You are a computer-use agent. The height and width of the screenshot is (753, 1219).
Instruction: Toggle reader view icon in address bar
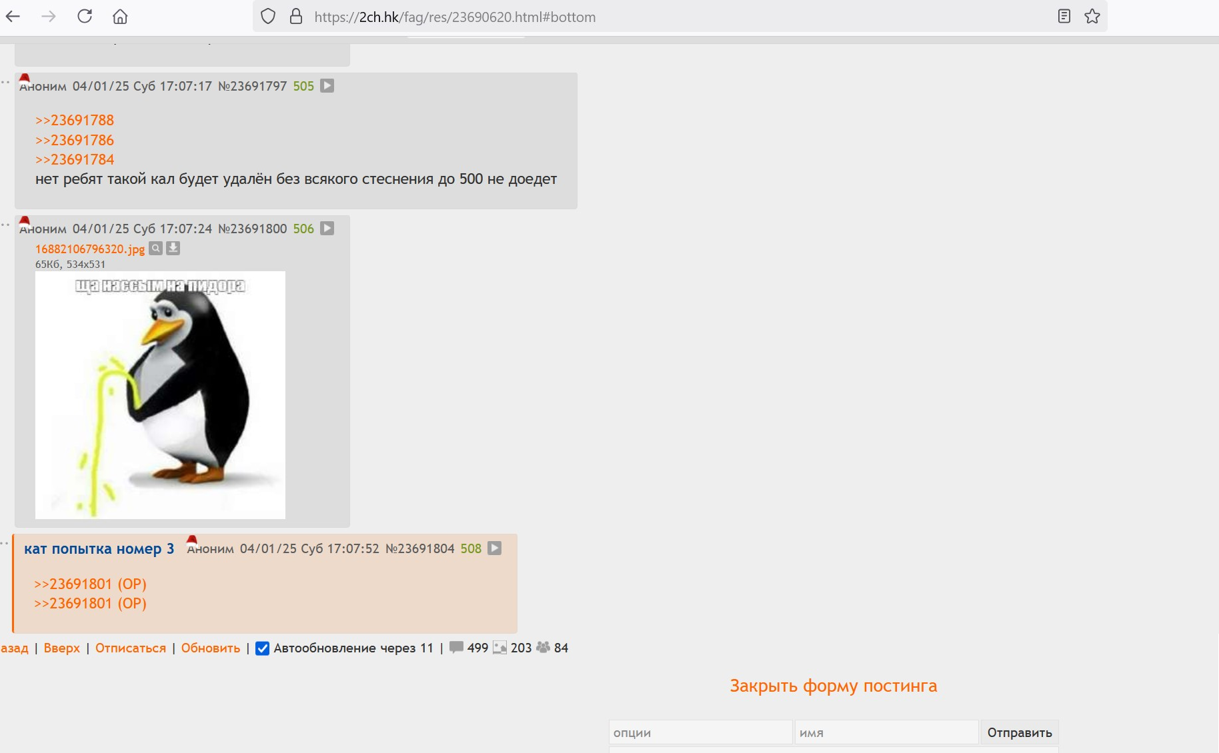pyautogui.click(x=1064, y=17)
